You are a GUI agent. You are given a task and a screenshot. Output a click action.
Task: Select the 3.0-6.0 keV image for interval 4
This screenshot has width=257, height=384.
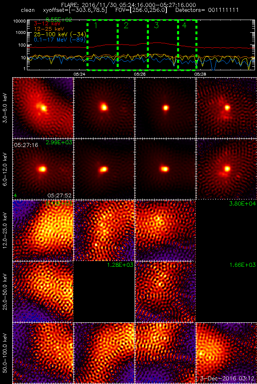[x=227, y=108]
